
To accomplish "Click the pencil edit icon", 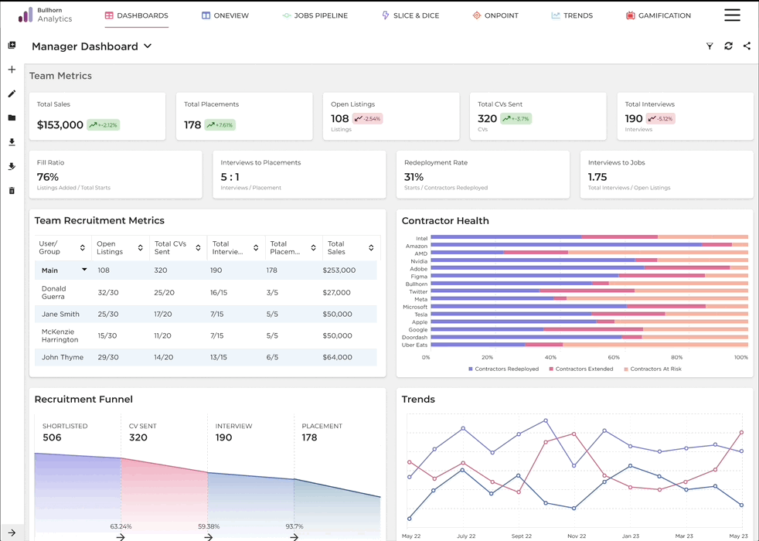I will coord(12,94).
